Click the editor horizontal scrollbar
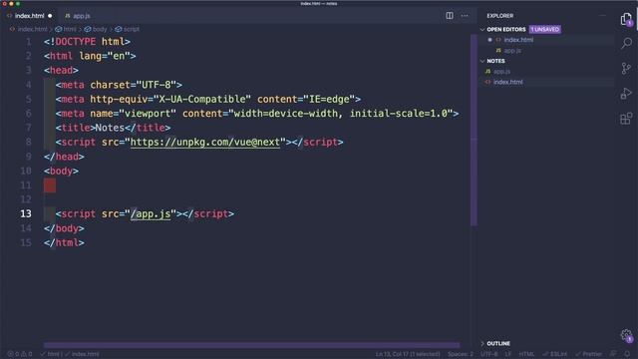This screenshot has height=359, width=638. click(252, 345)
